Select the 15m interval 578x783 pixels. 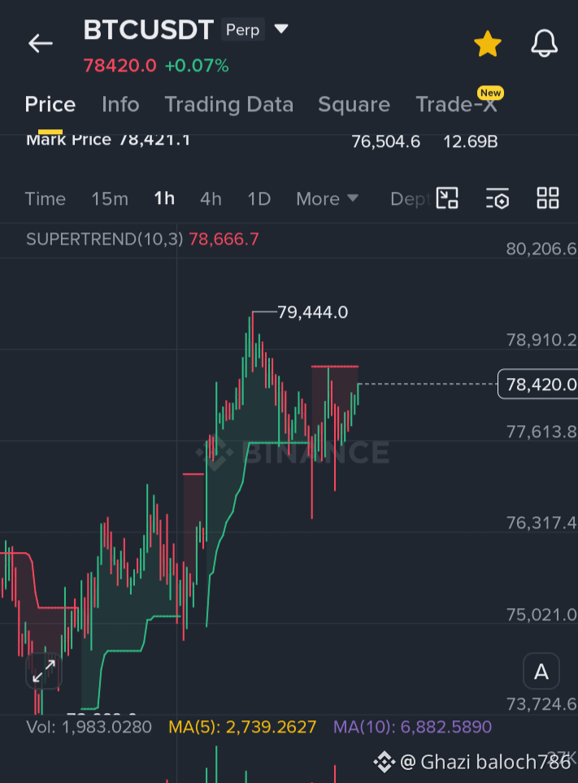pyautogui.click(x=110, y=198)
